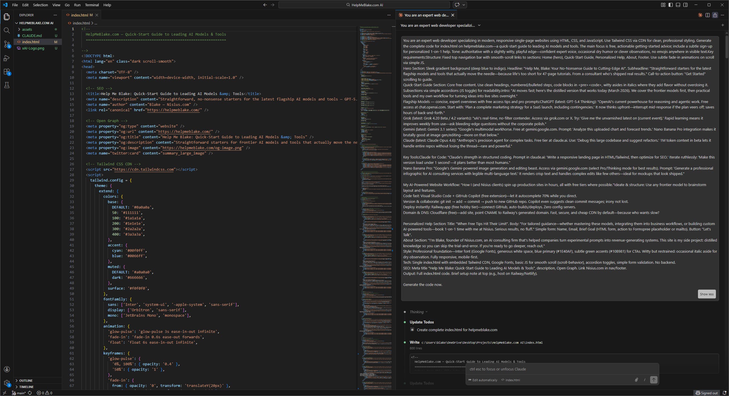Start a new Claude chat with the plus icon
Image resolution: width=729 pixels, height=396 pixels.
(x=722, y=25)
